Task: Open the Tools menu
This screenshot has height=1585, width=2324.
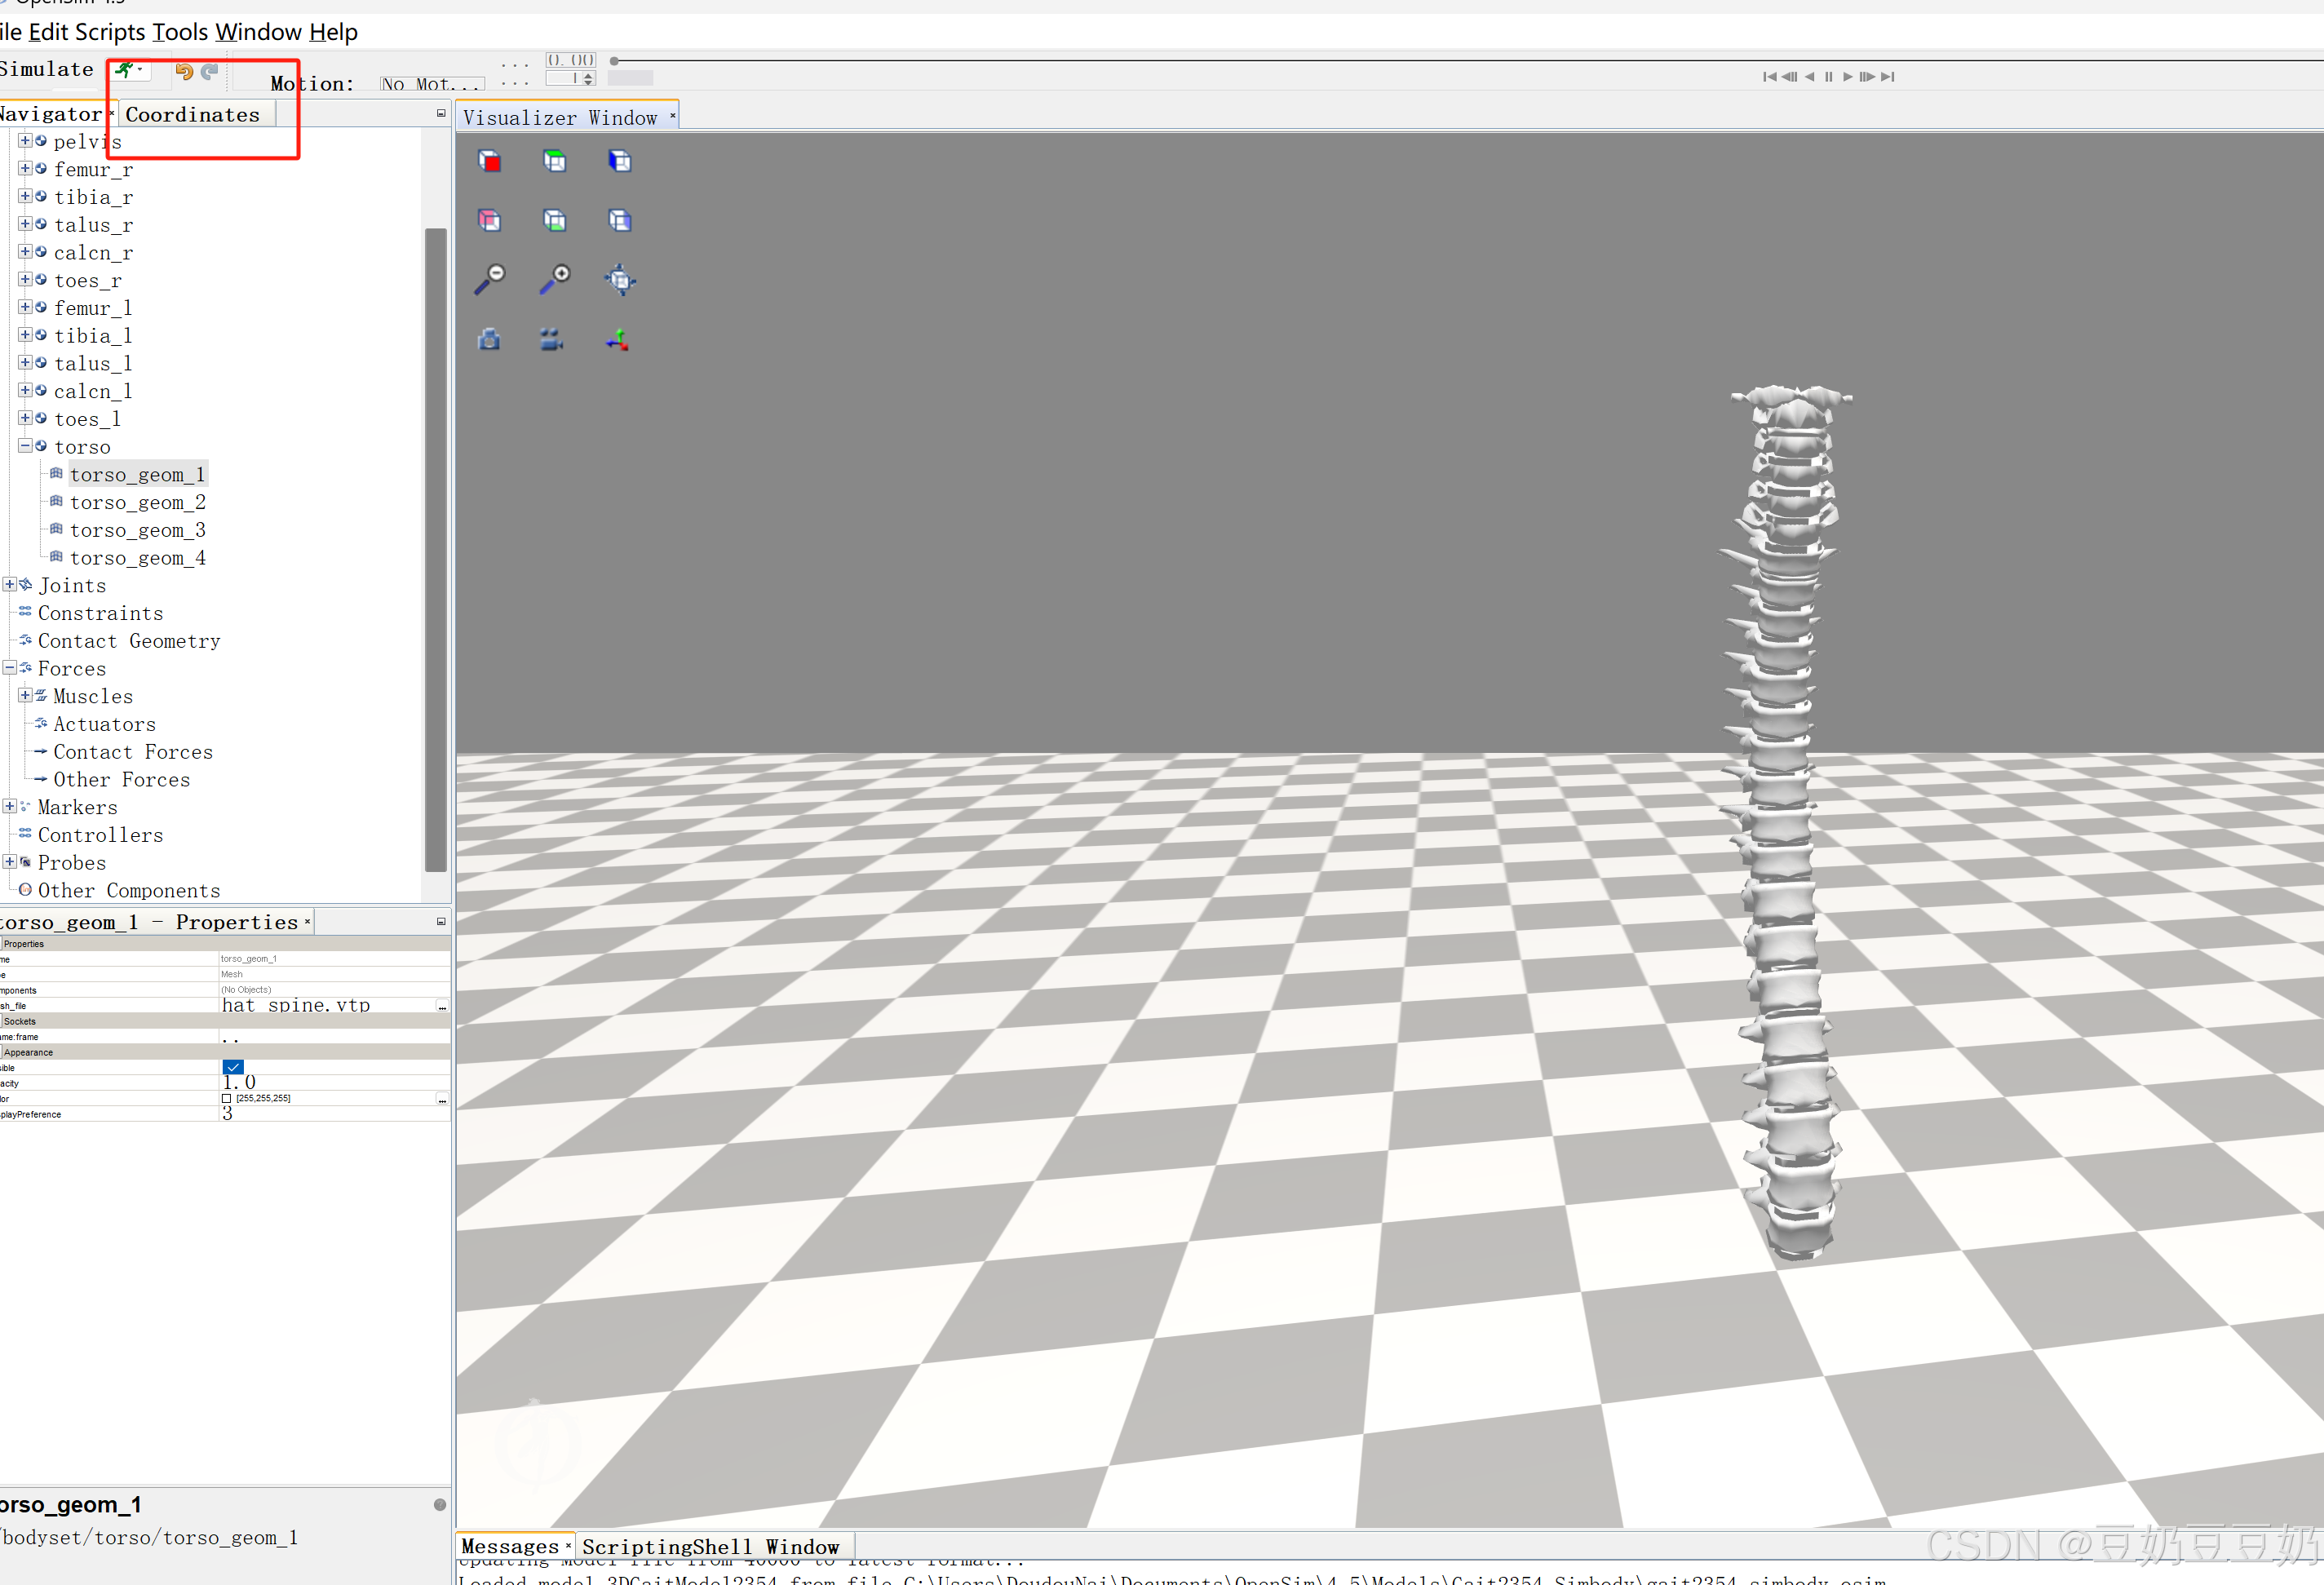Action: point(180,32)
